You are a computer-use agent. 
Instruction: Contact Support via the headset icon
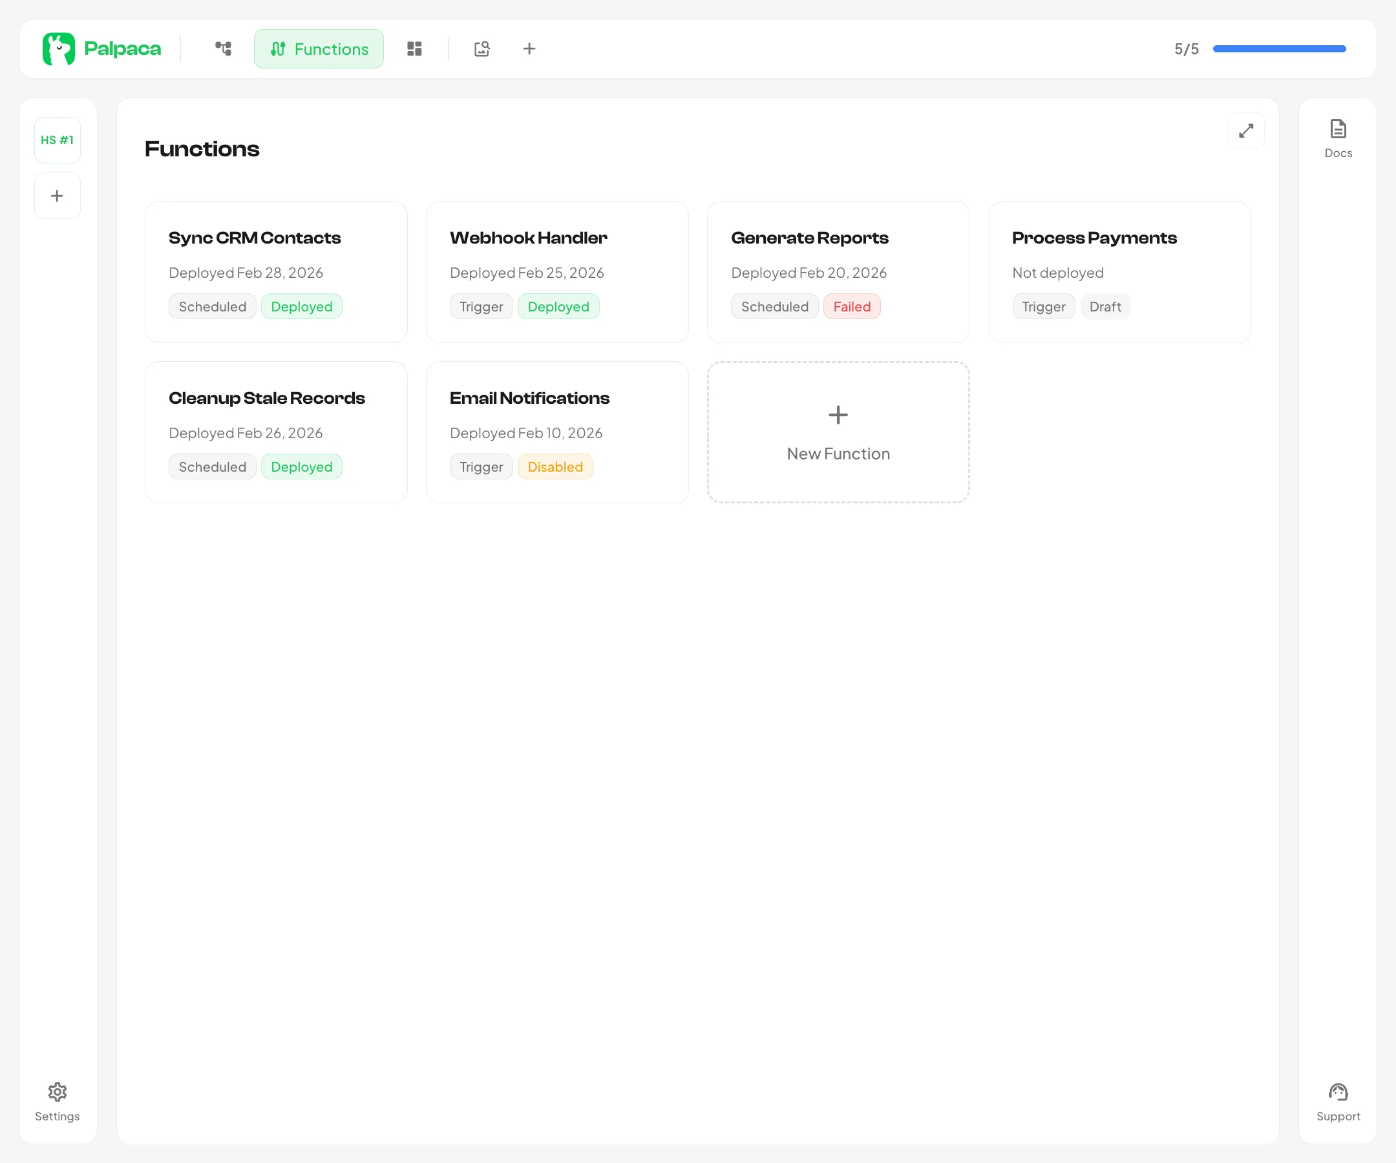(x=1338, y=1101)
